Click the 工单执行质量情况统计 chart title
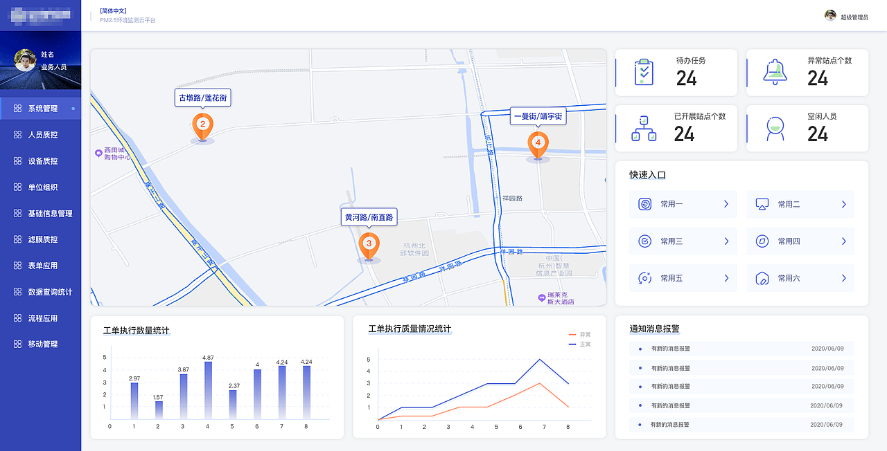 coord(410,328)
